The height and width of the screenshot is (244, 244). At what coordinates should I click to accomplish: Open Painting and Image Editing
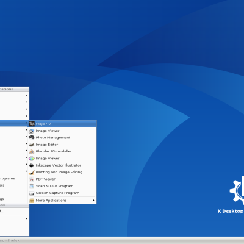coord(62,172)
